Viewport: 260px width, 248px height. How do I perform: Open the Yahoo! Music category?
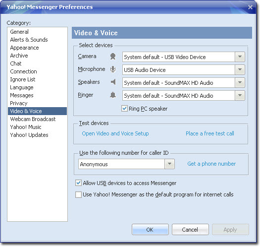pyautogui.click(x=37, y=127)
